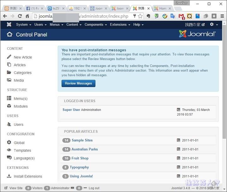Click the itwalker profile button
The height and width of the screenshot is (192, 227).
pos(182,3)
